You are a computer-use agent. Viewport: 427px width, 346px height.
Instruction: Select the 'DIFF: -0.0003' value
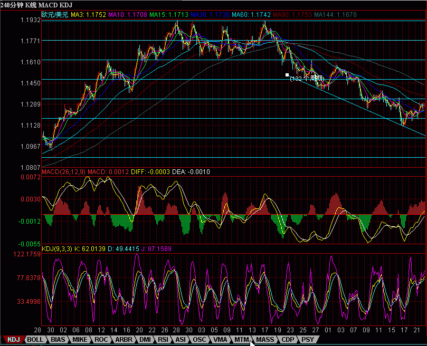pyautogui.click(x=150, y=172)
